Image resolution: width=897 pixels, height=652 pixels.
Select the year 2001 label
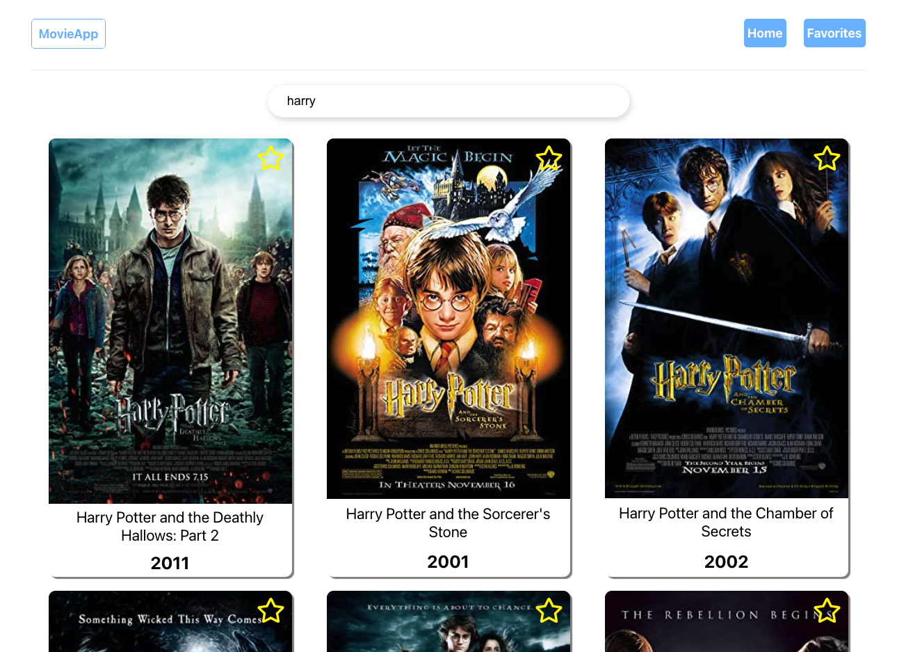(448, 562)
